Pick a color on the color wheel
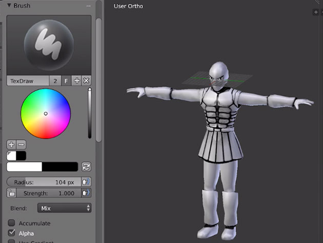The image size is (323, 243). coord(46,114)
